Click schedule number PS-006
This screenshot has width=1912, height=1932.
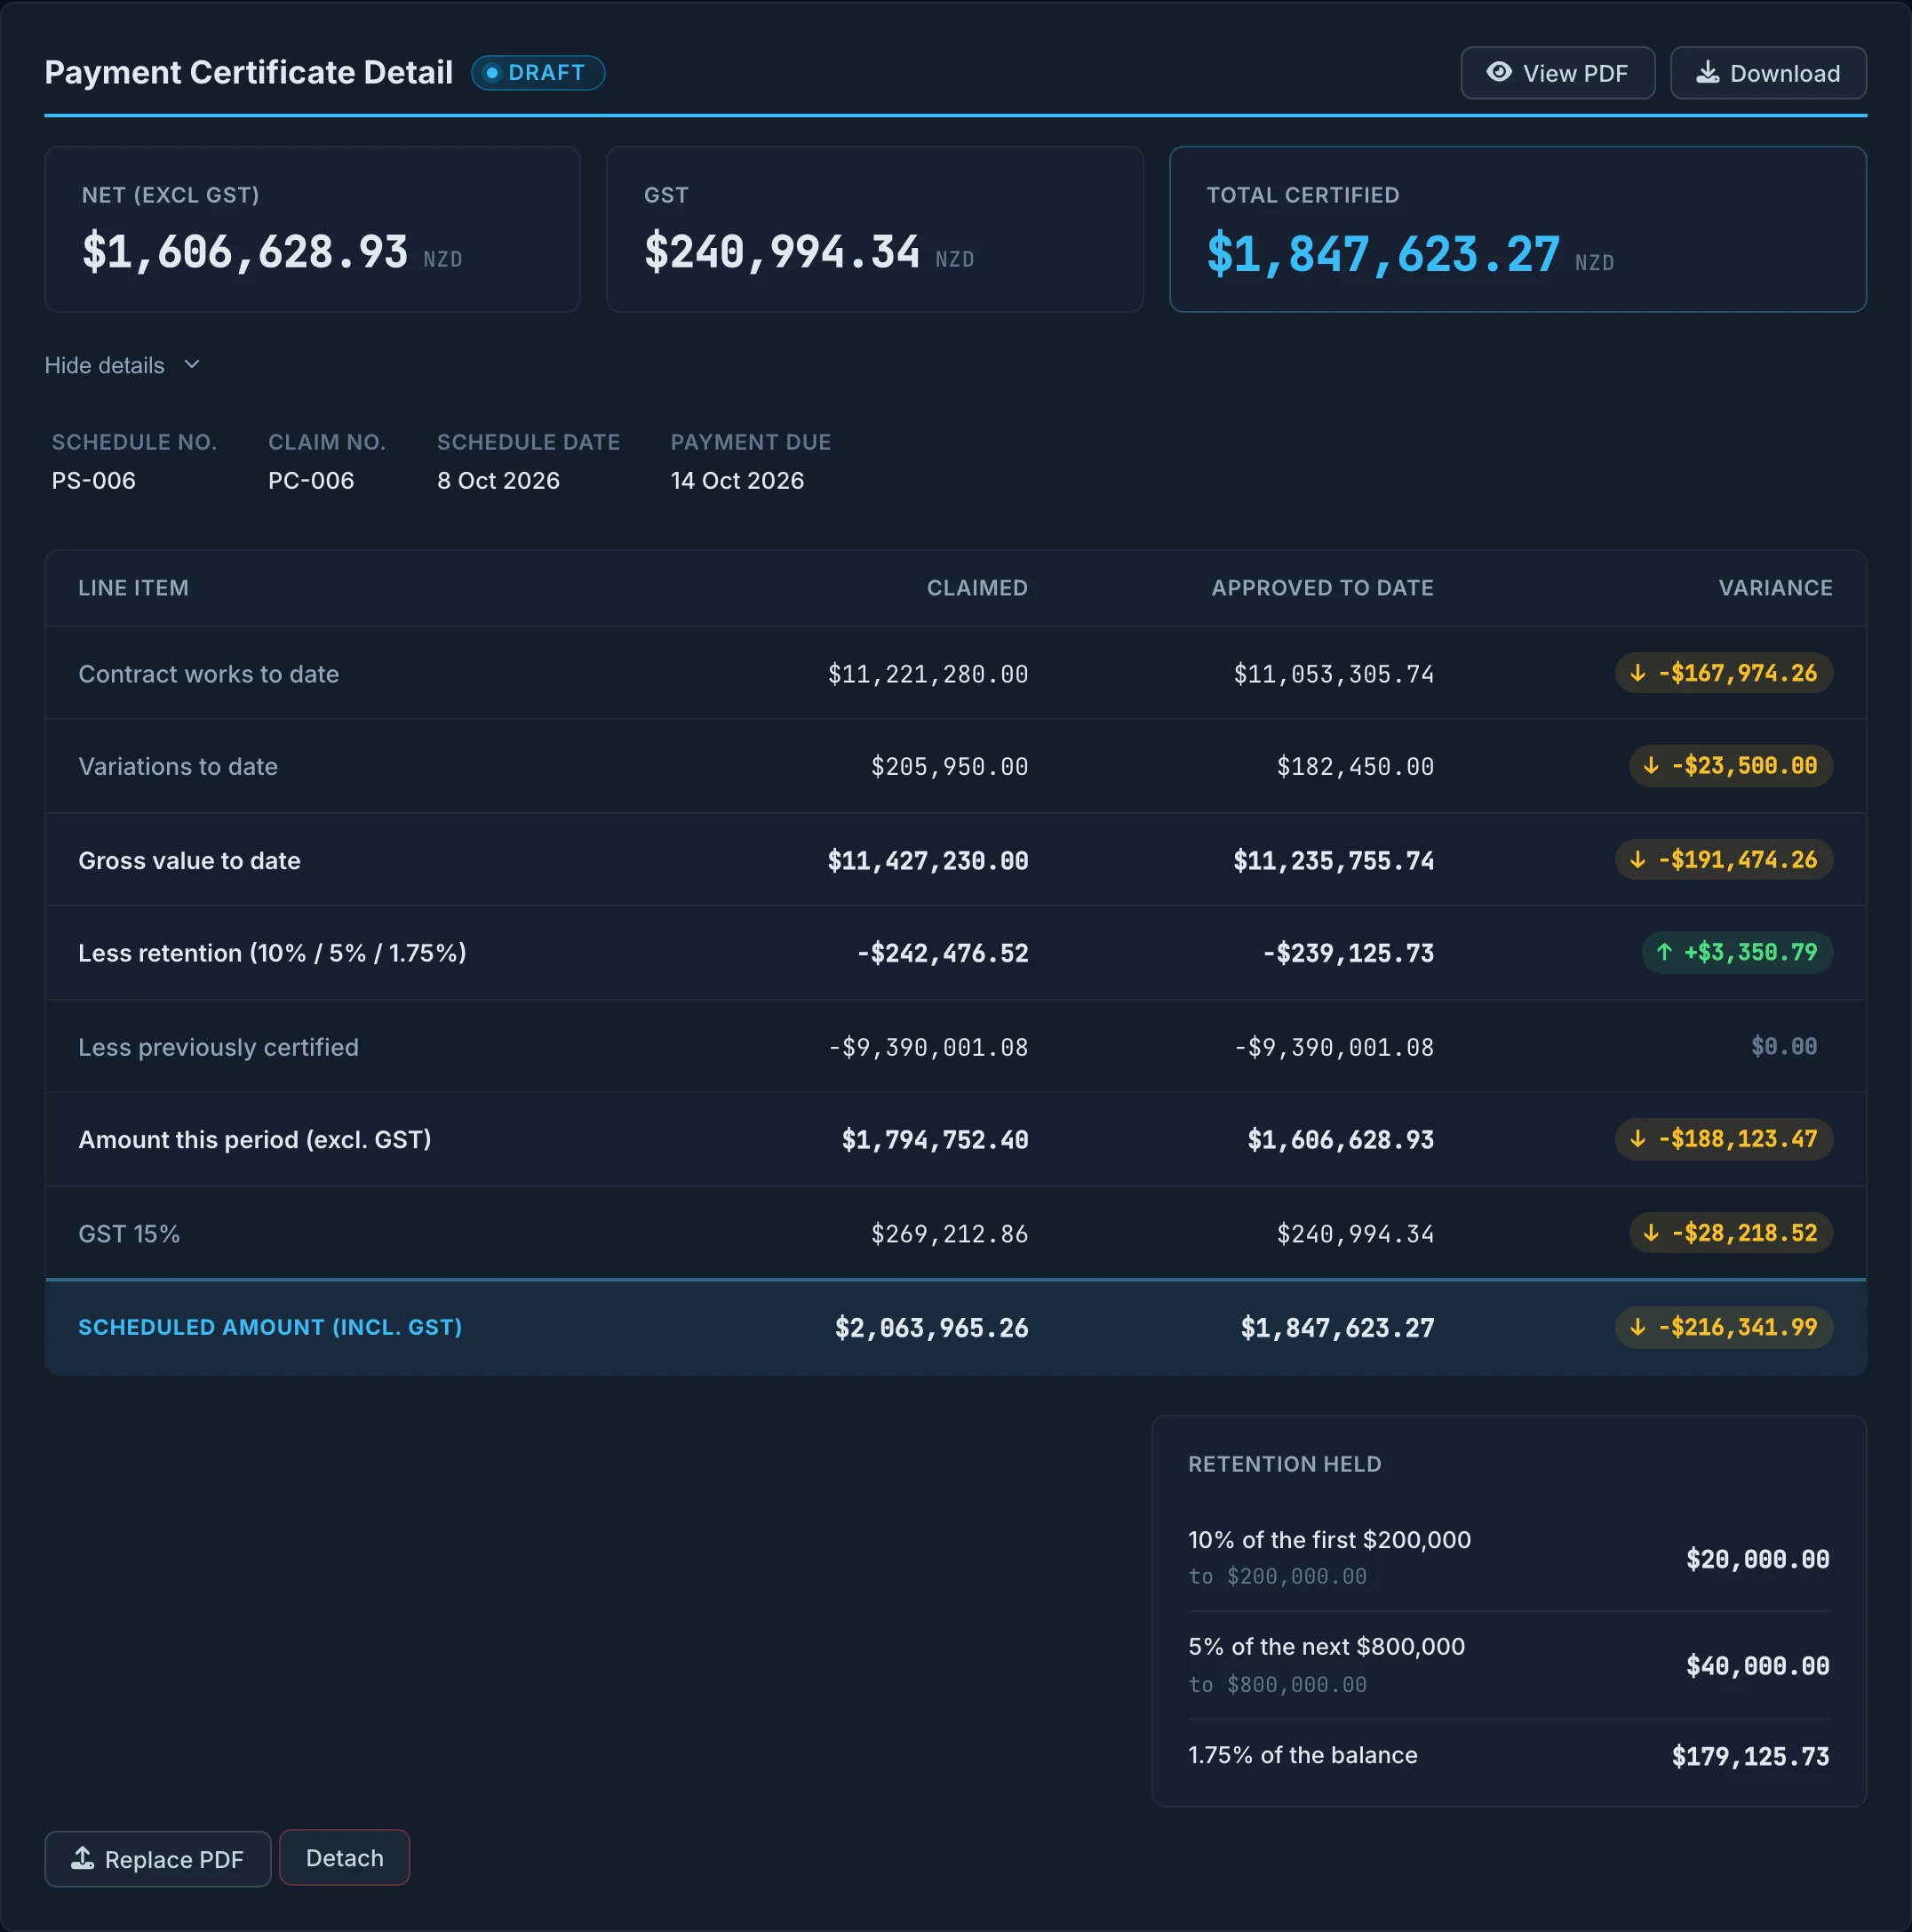pos(93,481)
